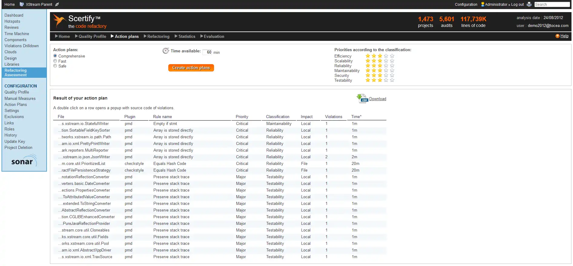Click the Create action plans button
Image resolution: width=573 pixels, height=266 pixels.
pyautogui.click(x=191, y=68)
